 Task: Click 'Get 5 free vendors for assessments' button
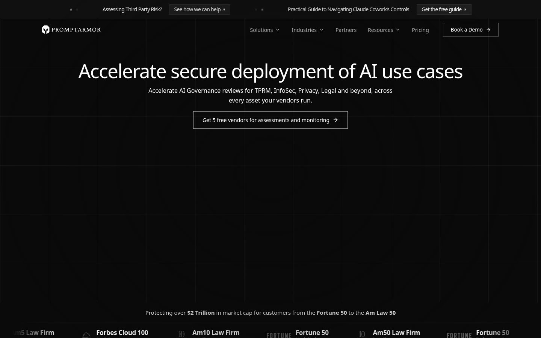(270, 120)
